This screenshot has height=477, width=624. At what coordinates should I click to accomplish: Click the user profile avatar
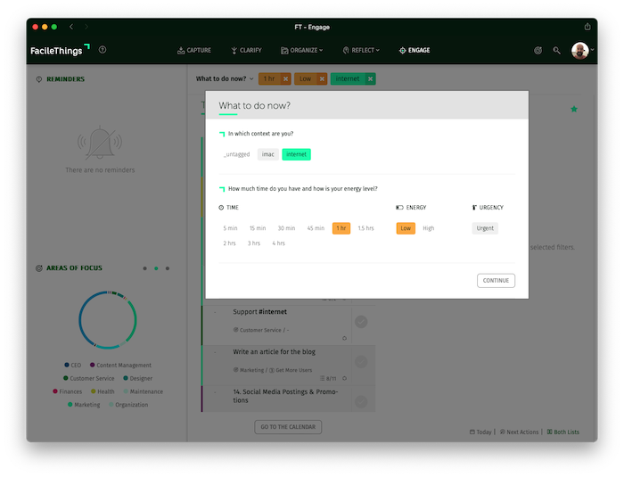pyautogui.click(x=579, y=51)
